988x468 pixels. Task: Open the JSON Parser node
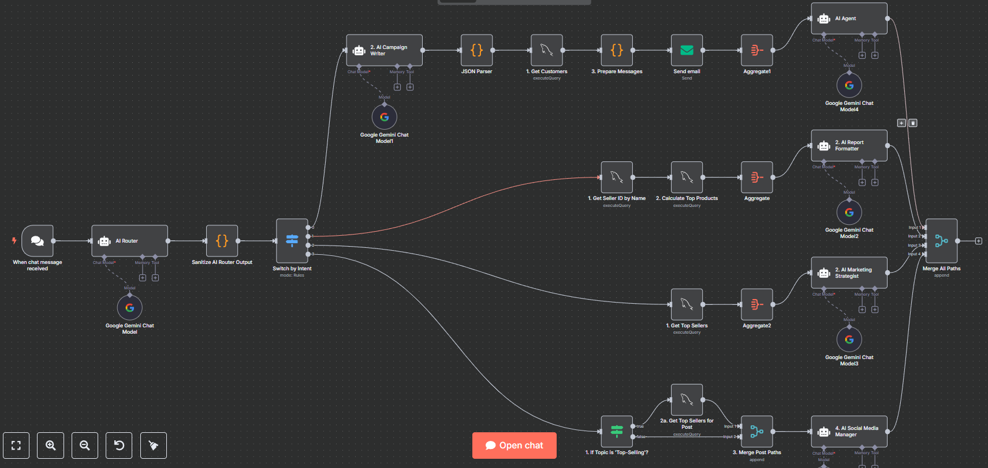477,50
